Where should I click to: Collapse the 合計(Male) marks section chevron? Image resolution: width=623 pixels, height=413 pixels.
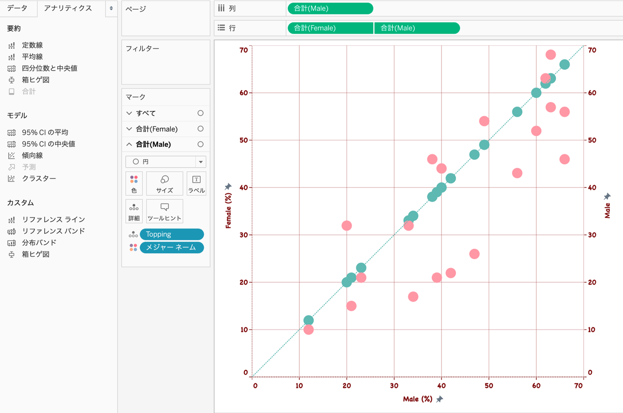point(129,144)
